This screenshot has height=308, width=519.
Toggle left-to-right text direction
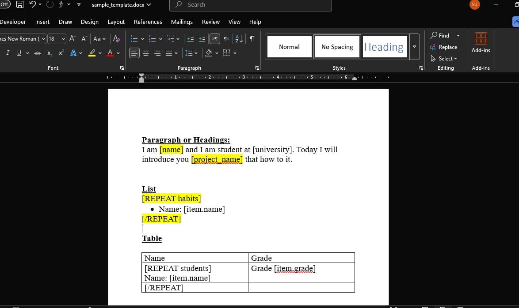[x=214, y=39]
